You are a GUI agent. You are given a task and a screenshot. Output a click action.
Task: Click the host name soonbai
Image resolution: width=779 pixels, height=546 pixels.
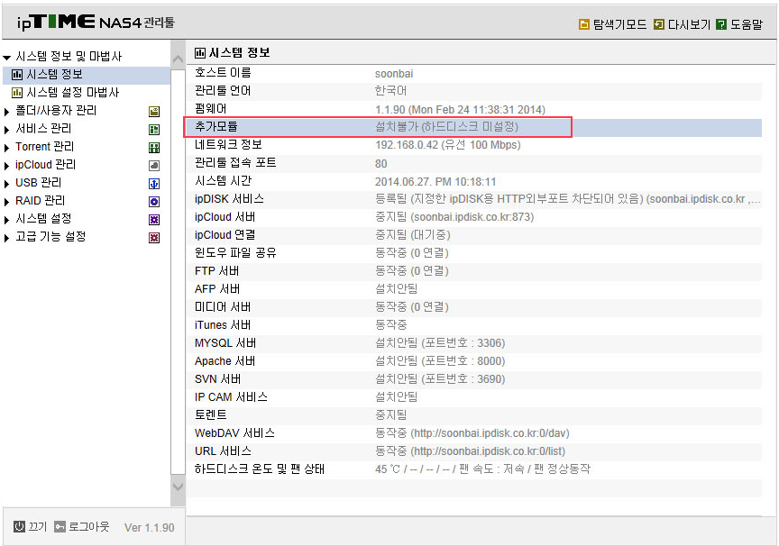(x=393, y=74)
